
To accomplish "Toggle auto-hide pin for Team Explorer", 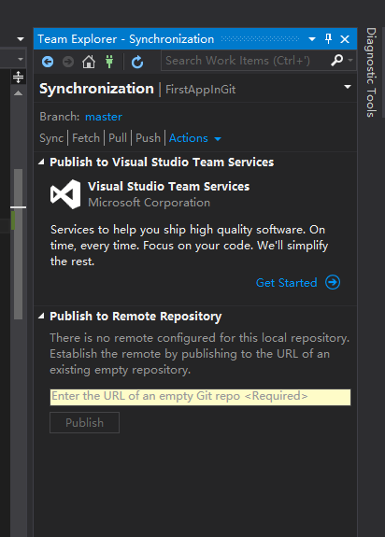I will [328, 38].
